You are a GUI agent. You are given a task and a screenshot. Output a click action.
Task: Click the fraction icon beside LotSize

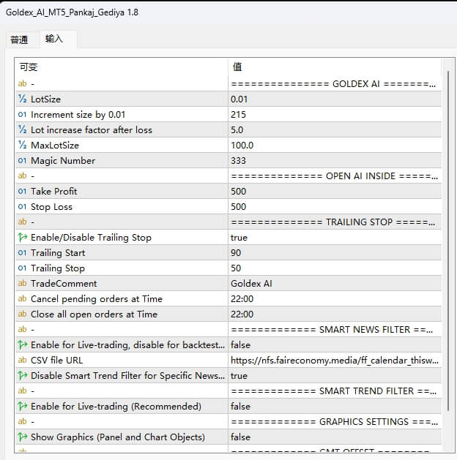[x=22, y=99]
